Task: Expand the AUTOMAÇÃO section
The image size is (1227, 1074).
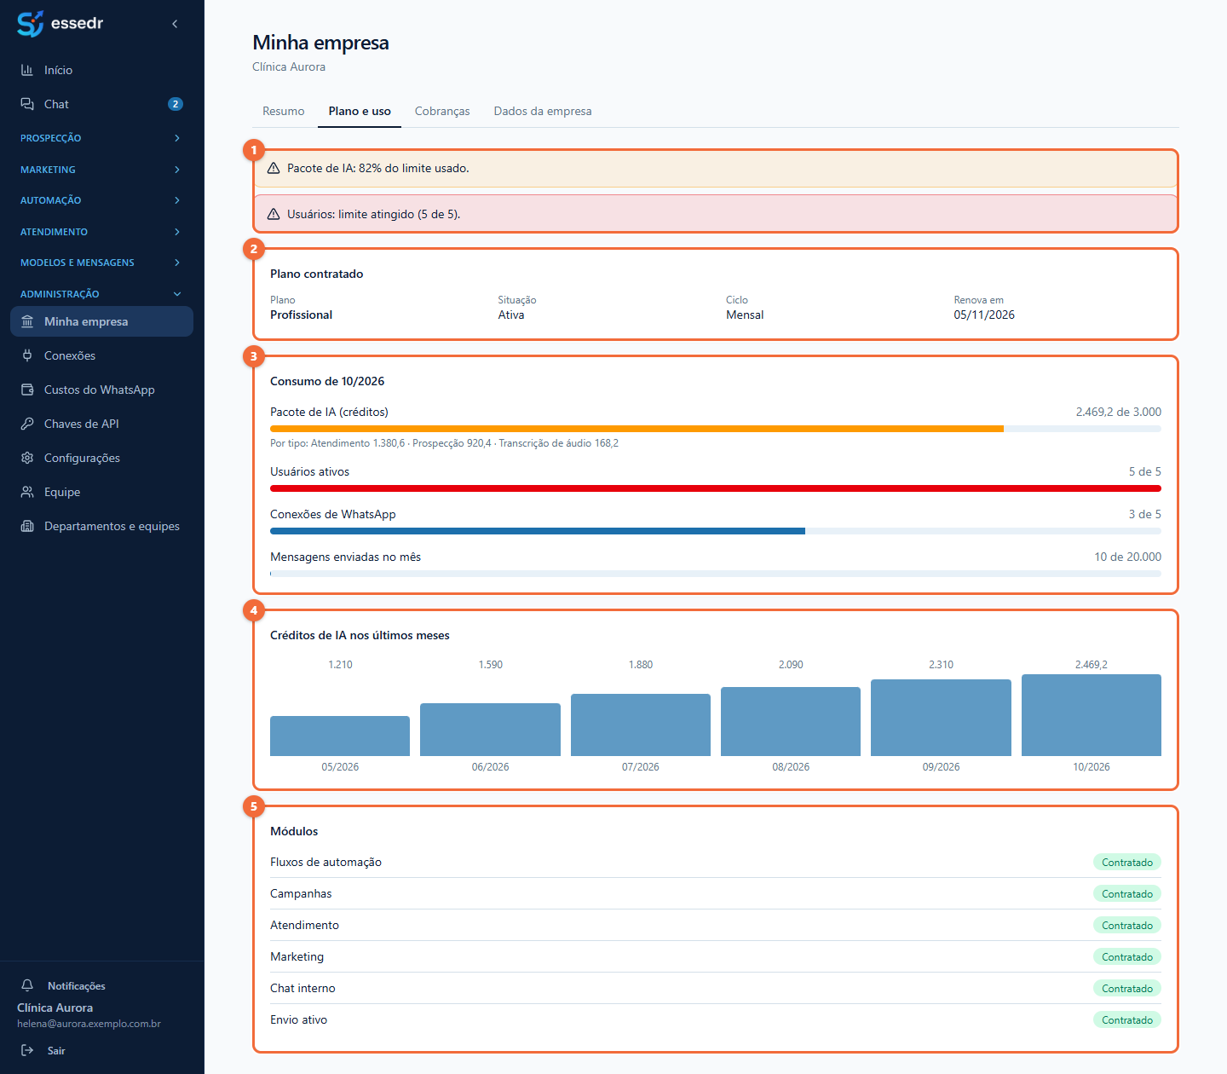Action: click(x=102, y=200)
